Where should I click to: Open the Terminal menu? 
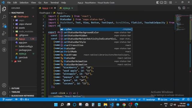pyautogui.click(x=55, y=3)
